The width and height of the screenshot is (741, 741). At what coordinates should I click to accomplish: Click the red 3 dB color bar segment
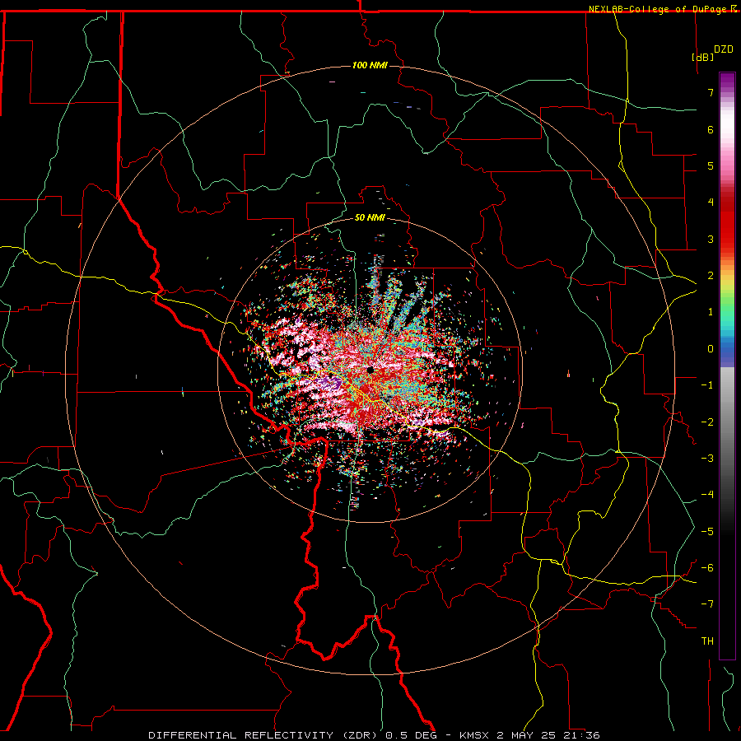(727, 239)
